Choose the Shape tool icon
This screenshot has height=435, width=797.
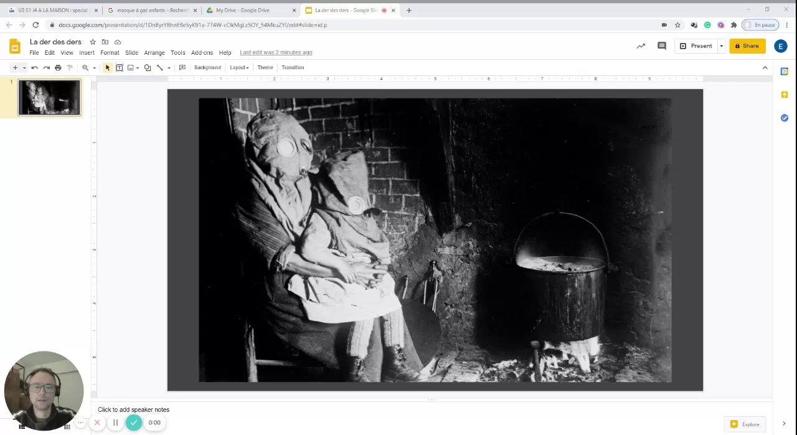[x=148, y=67]
